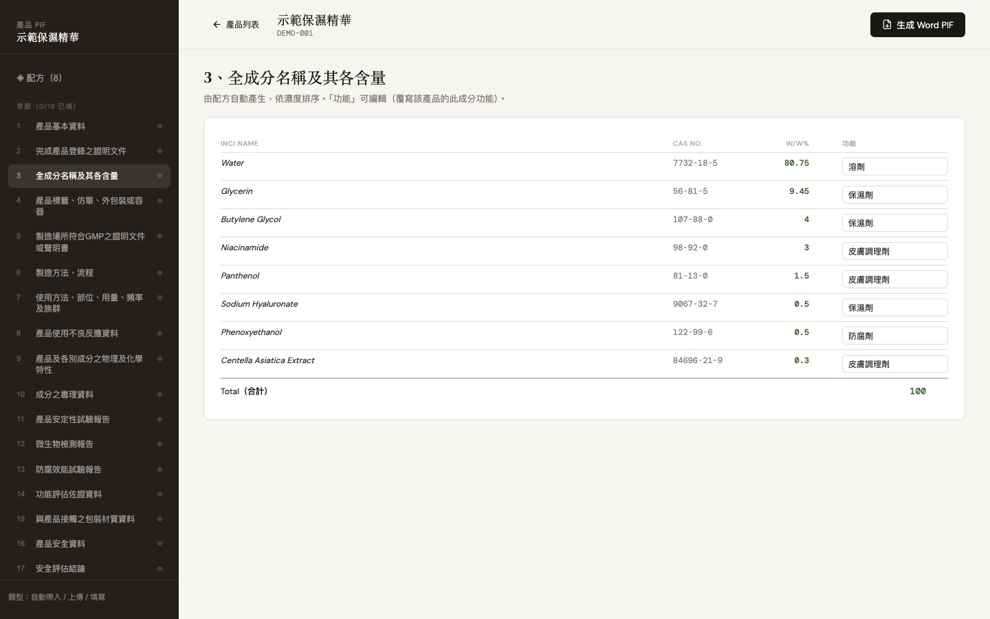Viewport: 990px width, 619px height.
Task: Click the 0.3 percentage value
Action: click(802, 360)
